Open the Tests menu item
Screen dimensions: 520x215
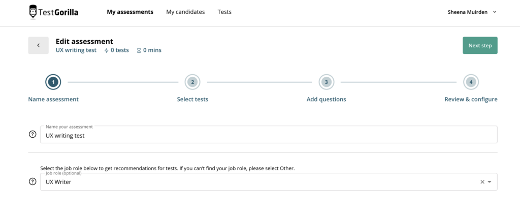[224, 12]
